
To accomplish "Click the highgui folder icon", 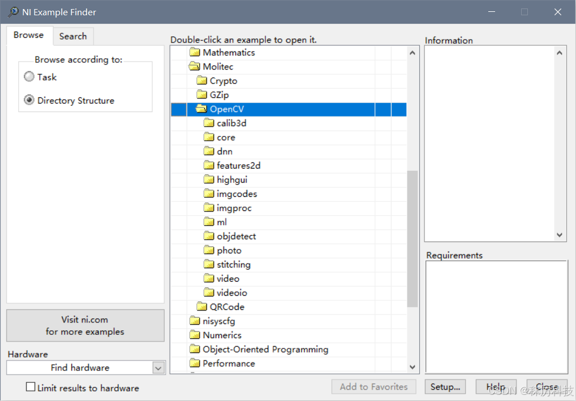I will click(209, 179).
